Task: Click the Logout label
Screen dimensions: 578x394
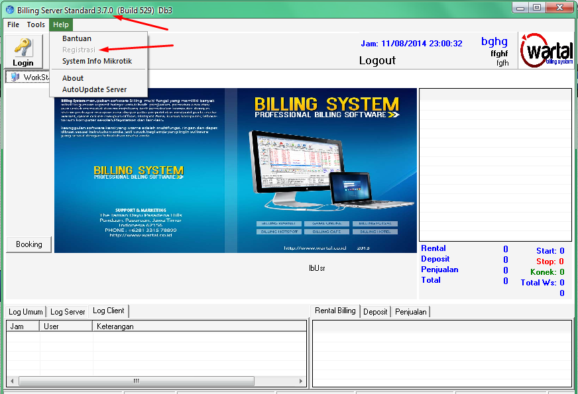Action: 377,60
